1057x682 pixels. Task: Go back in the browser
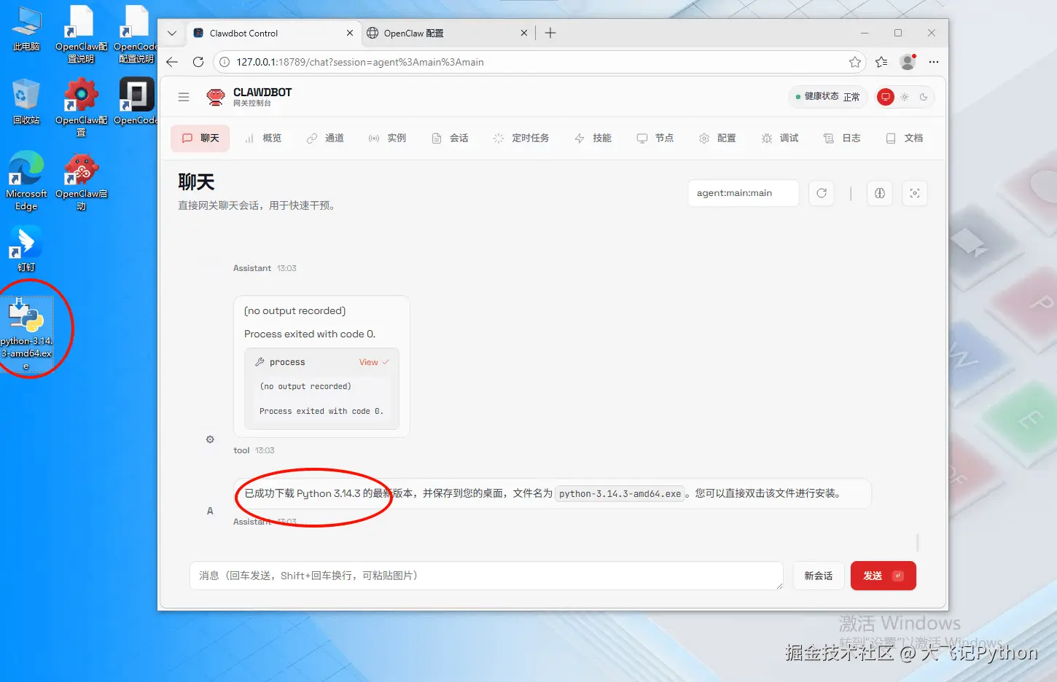click(172, 62)
